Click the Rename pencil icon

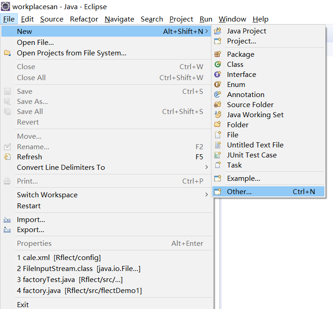click(7, 146)
